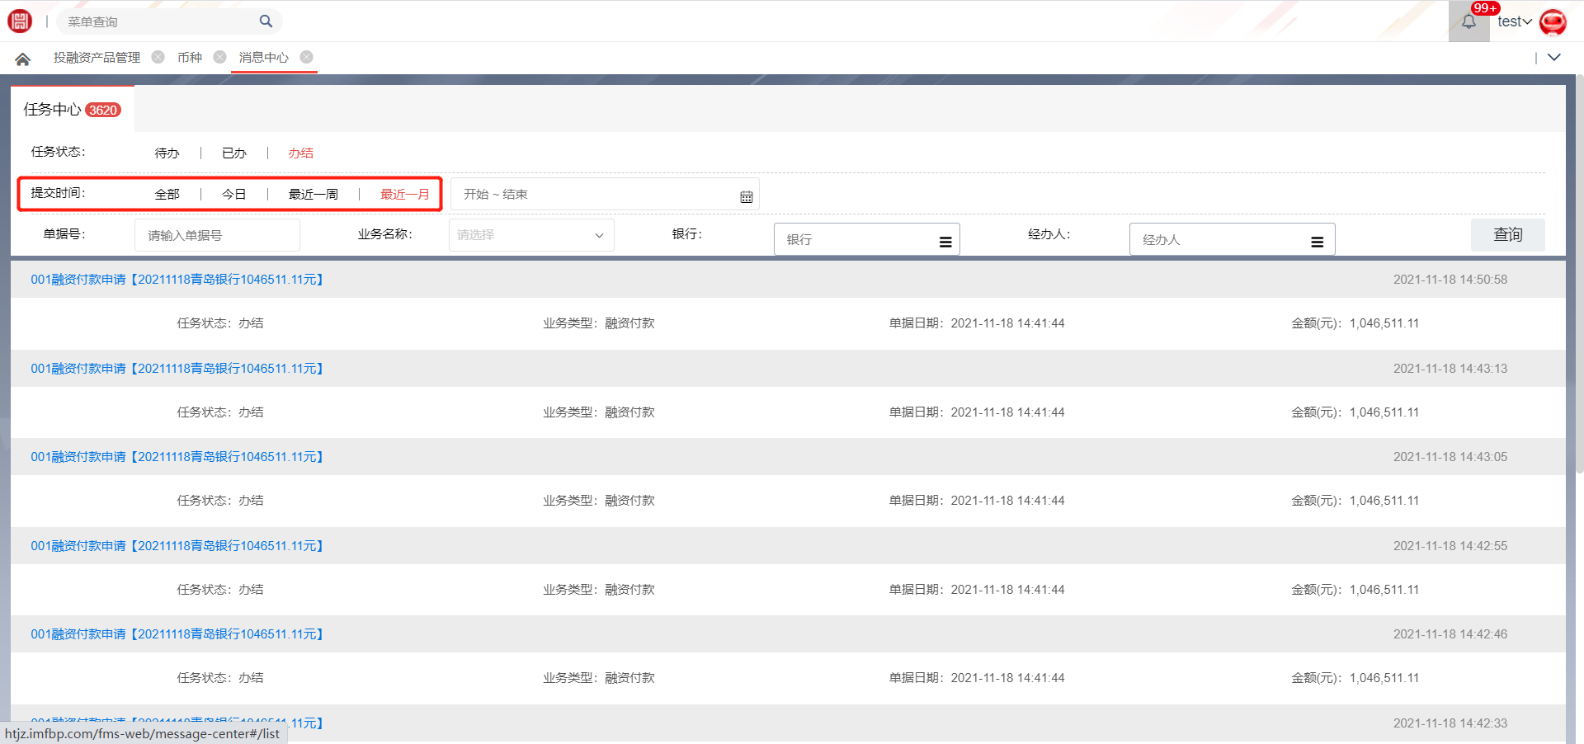Open the task dated 2021-11-18 14:43:05
Screen dimensions: 1584x744
[178, 457]
